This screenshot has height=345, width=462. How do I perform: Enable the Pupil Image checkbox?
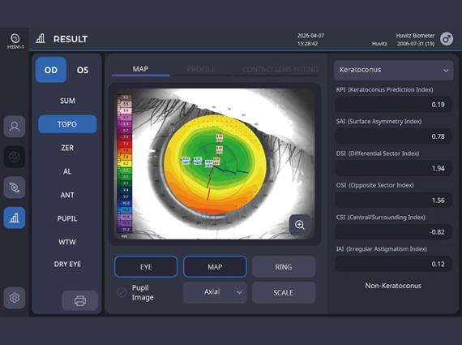(122, 292)
